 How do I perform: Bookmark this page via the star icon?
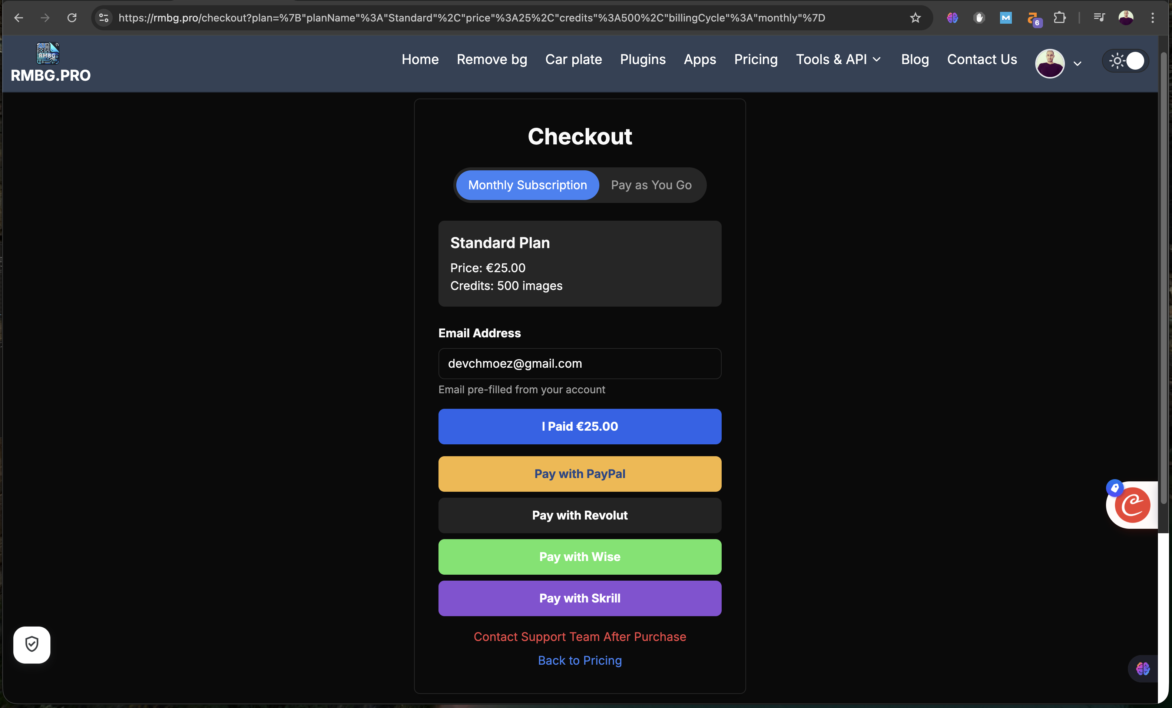click(915, 17)
